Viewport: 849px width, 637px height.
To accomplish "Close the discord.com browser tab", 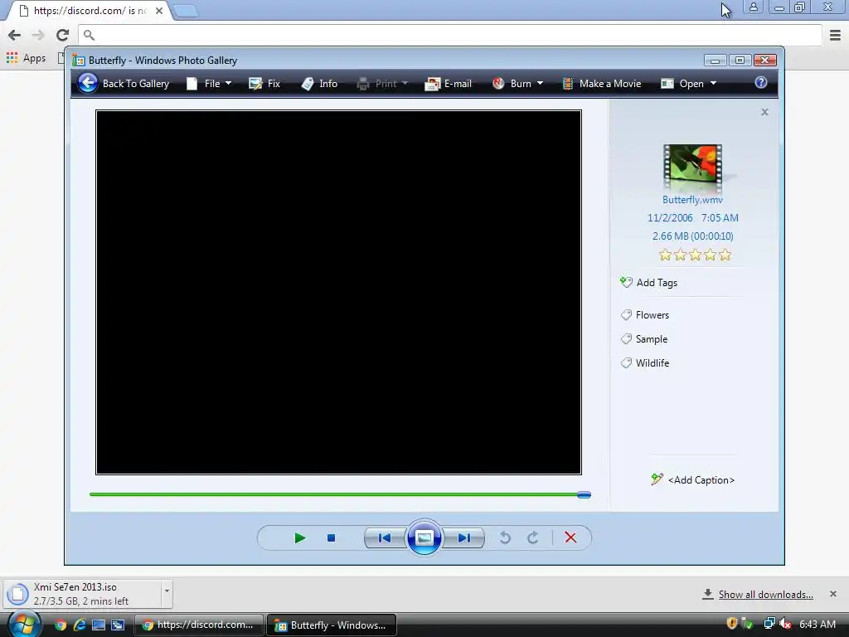I will pyautogui.click(x=159, y=10).
